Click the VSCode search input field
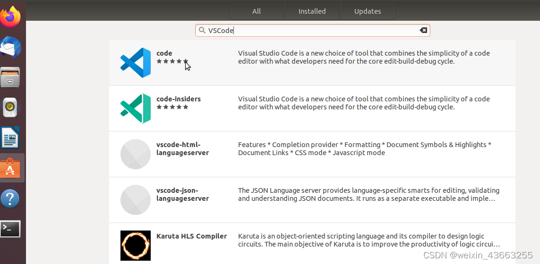Viewport: 540px width, 264px height. [313, 30]
